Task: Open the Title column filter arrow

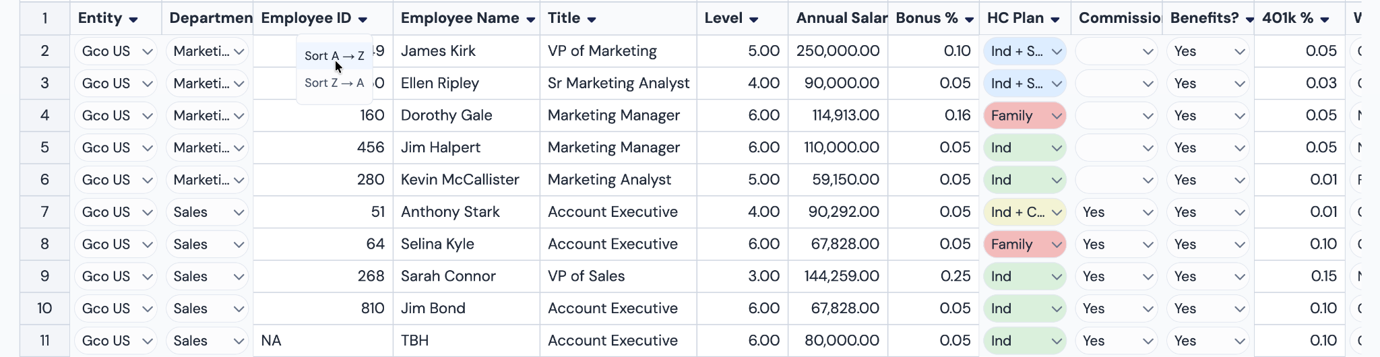Action: pyautogui.click(x=592, y=20)
